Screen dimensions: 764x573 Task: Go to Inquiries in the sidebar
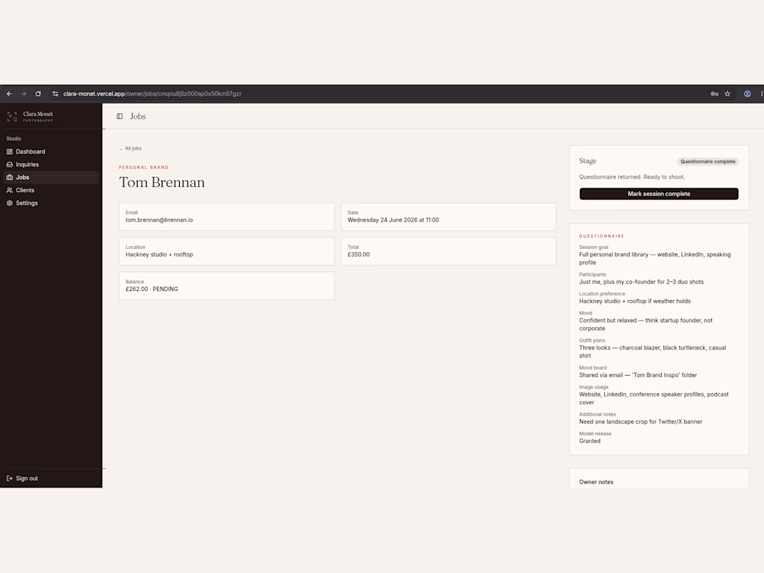tap(51, 165)
